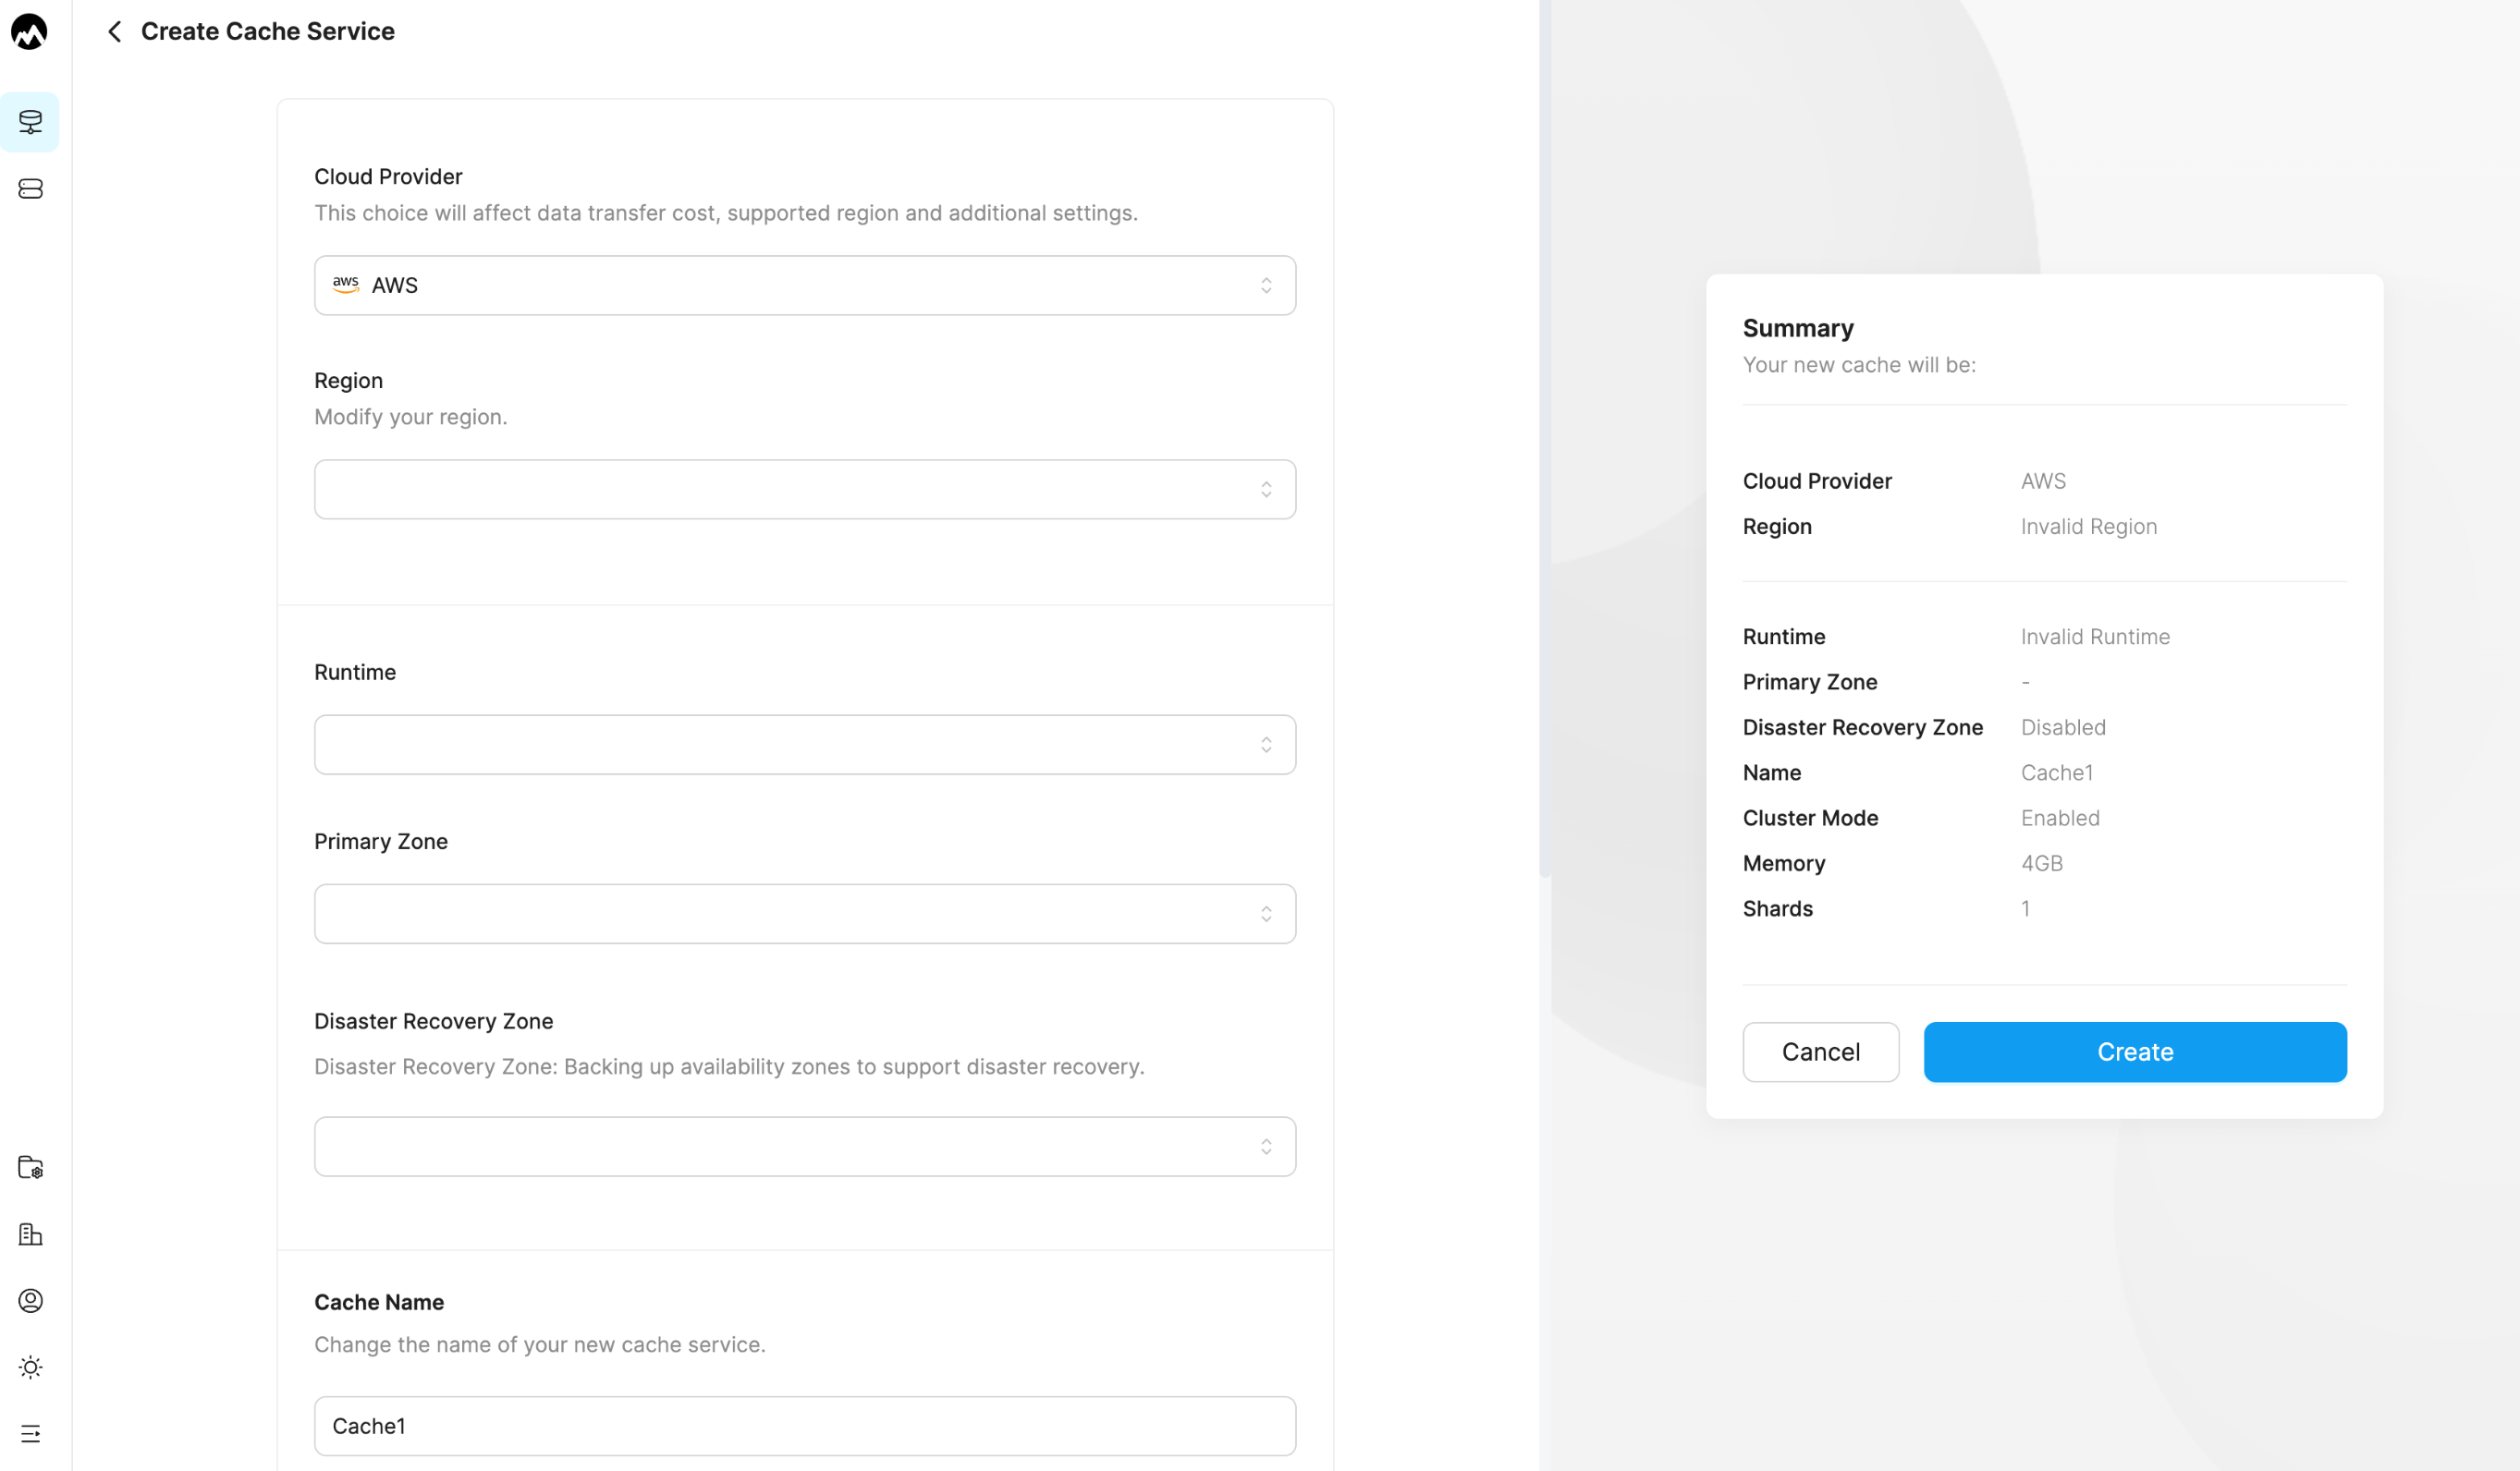Open the cache services sidebar icon
The image size is (2520, 1471).
(30, 122)
